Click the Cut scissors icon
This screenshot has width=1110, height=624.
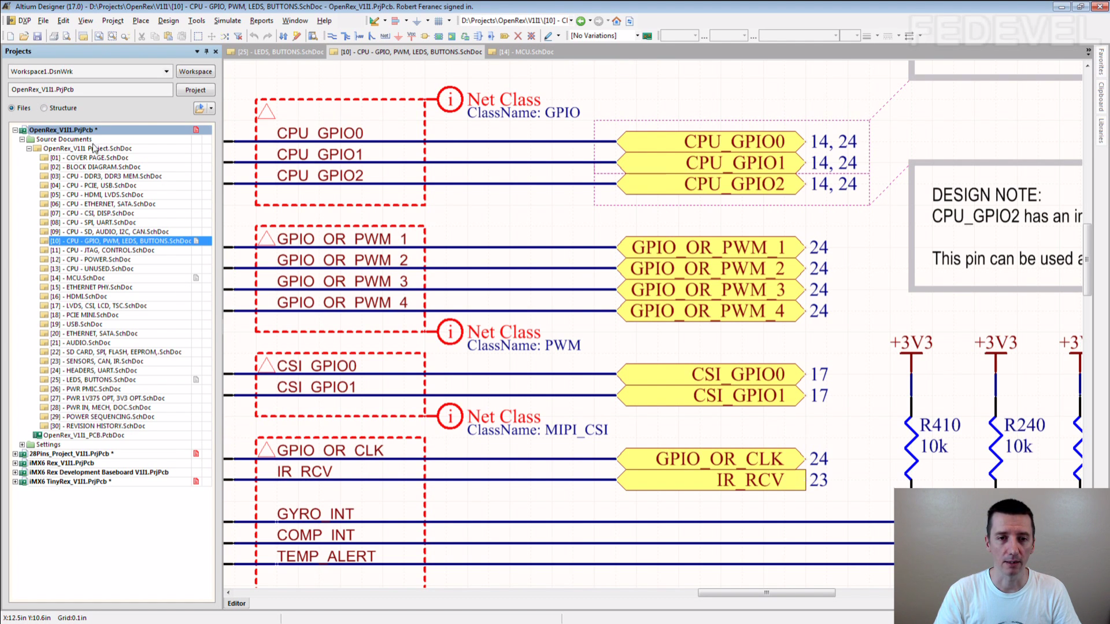click(x=142, y=36)
